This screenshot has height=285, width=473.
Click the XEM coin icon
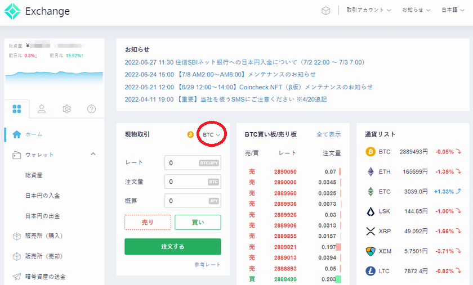click(x=371, y=251)
